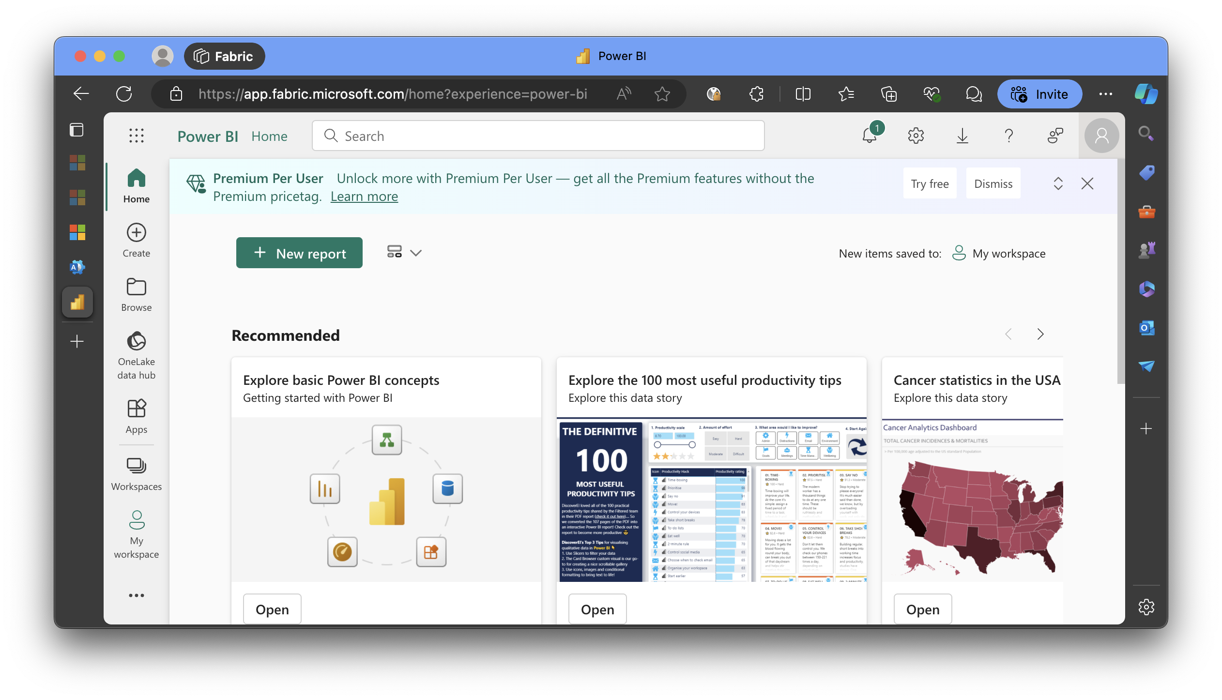The image size is (1222, 700).
Task: Open the Learn more link
Action: [364, 196]
